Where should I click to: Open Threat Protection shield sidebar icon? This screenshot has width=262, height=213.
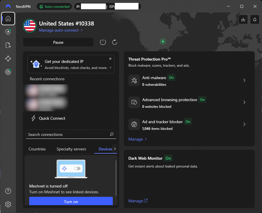pyautogui.click(x=8, y=32)
